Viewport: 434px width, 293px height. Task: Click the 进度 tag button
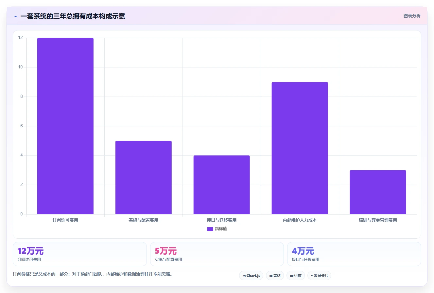(296, 276)
